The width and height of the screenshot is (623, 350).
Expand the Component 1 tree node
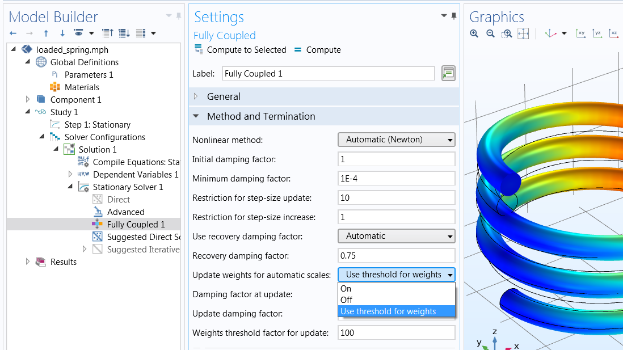click(28, 100)
